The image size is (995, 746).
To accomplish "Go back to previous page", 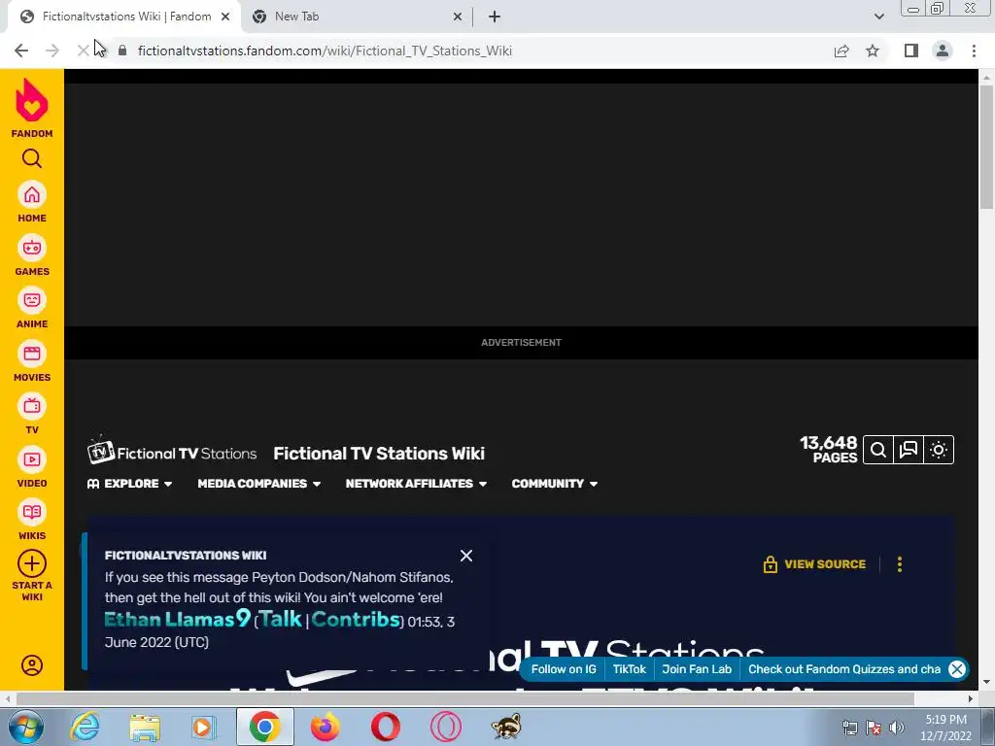I will [21, 51].
